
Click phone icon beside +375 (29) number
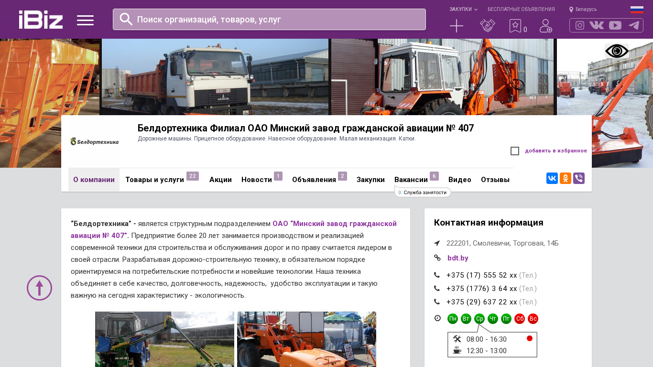(x=437, y=302)
